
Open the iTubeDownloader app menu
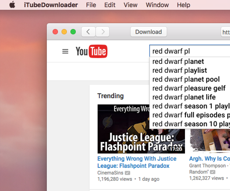click(51, 5)
